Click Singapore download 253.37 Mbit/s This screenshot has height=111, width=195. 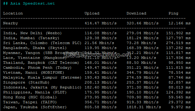(143, 82)
